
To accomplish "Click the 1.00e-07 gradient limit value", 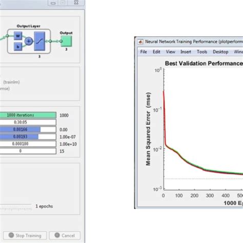I will [68, 137].
